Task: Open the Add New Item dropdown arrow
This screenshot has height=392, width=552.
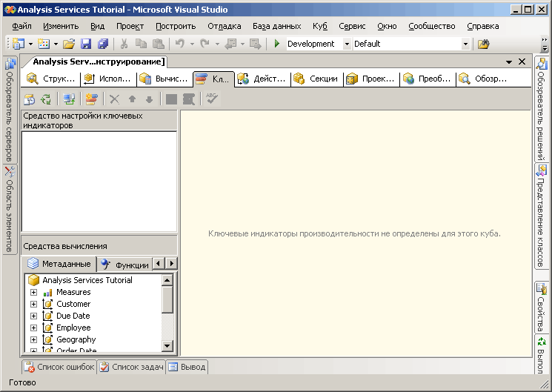Action: tap(56, 44)
